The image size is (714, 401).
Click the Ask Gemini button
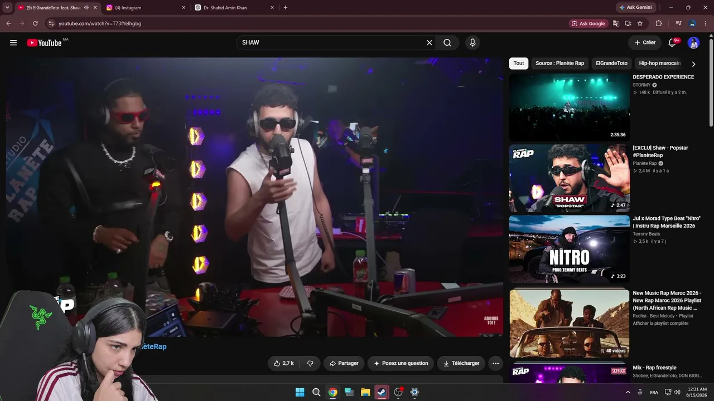(635, 8)
